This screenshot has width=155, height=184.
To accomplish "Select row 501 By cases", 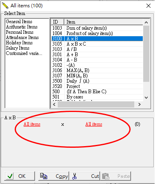I will tap(97, 97).
